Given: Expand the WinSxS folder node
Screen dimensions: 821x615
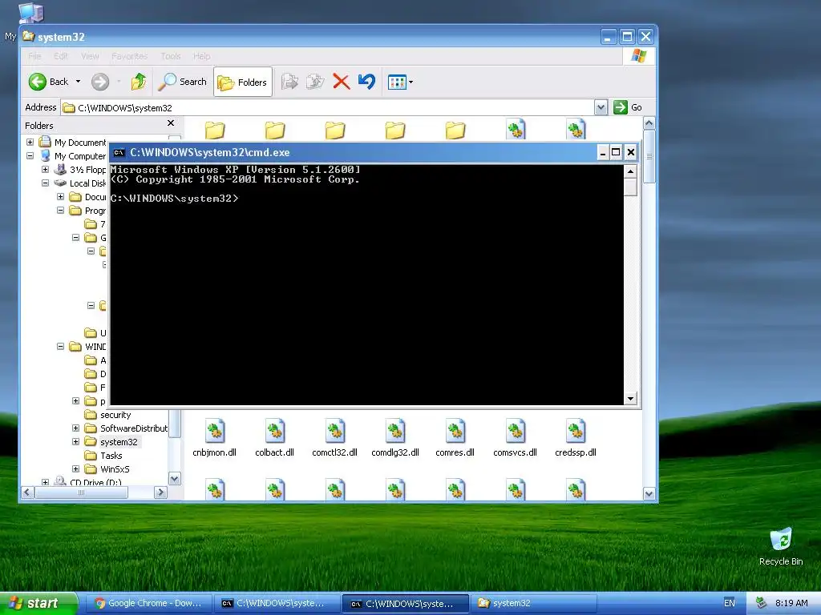Looking at the screenshot, I should click(75, 469).
